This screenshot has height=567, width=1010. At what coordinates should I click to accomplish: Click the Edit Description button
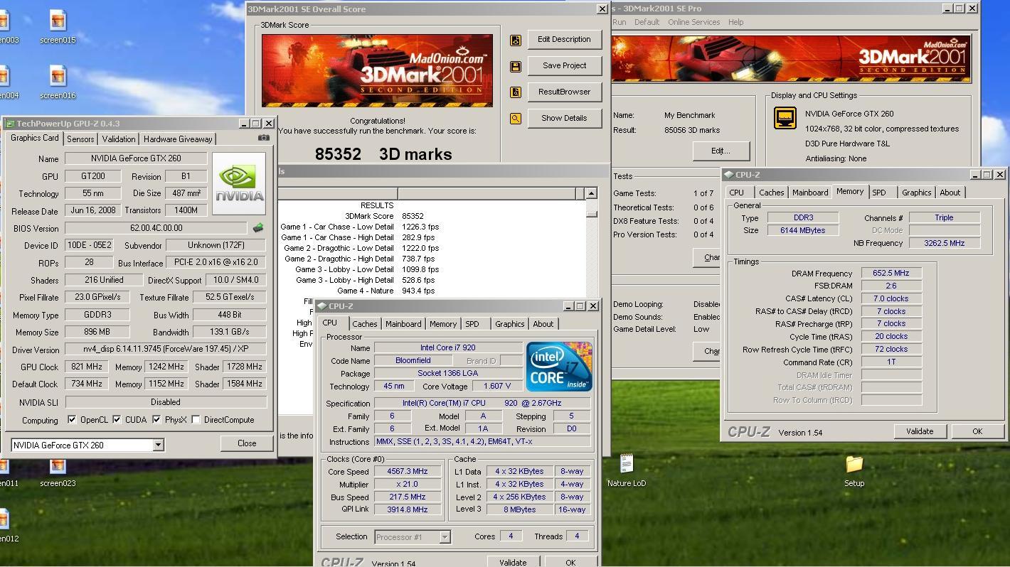[x=564, y=40]
